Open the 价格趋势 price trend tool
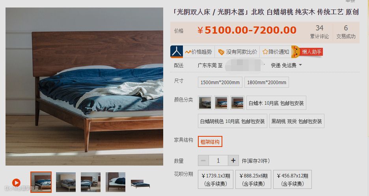Screen dimensions: 369x196 pyautogui.click(x=198, y=52)
